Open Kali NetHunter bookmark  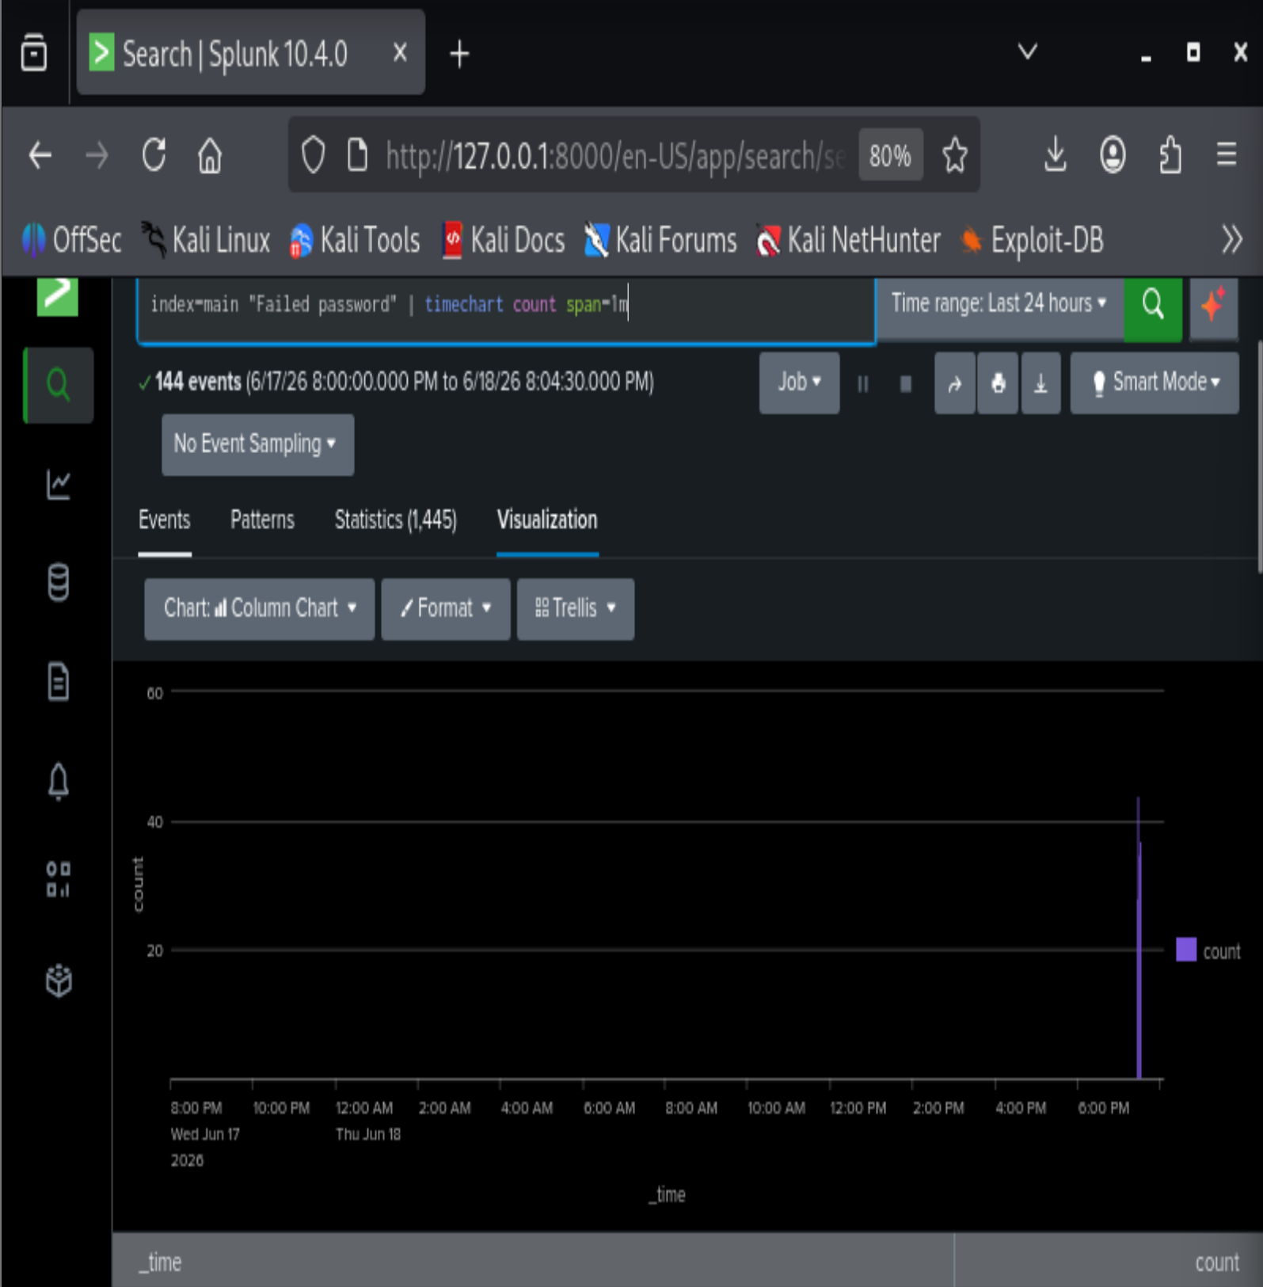pyautogui.click(x=847, y=239)
